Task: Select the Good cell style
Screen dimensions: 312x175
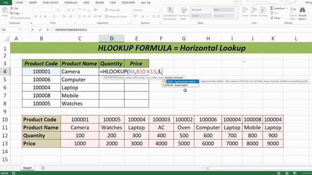Action: tap(201, 16)
